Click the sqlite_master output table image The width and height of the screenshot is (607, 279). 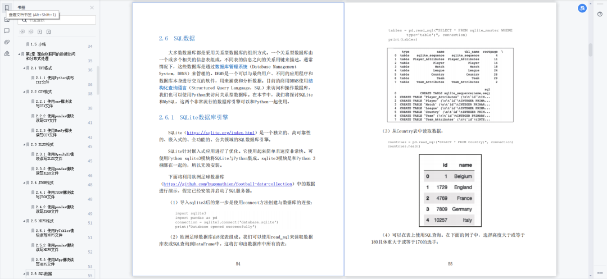[x=450, y=85]
